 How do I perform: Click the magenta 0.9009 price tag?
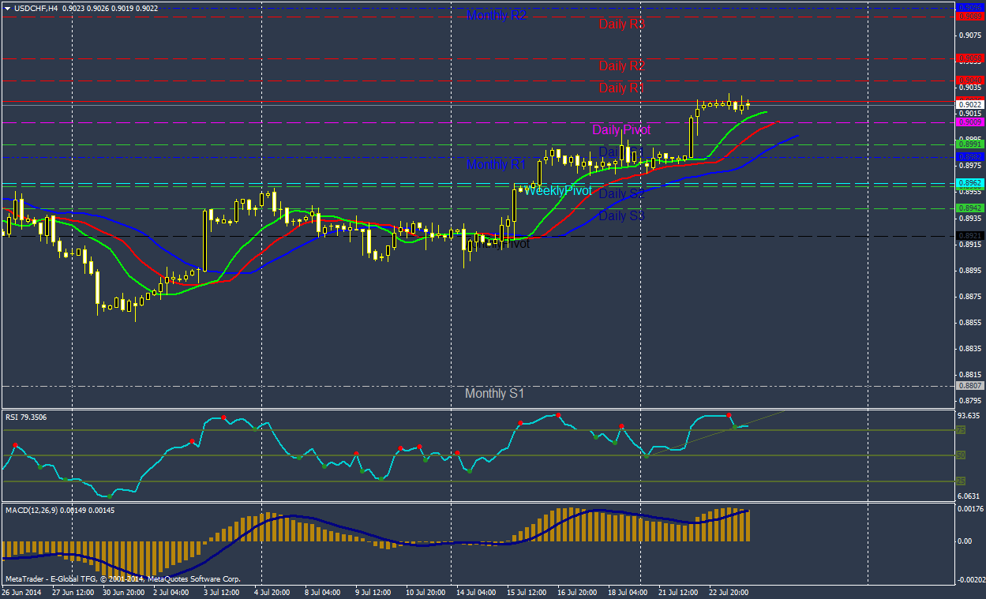(x=969, y=122)
